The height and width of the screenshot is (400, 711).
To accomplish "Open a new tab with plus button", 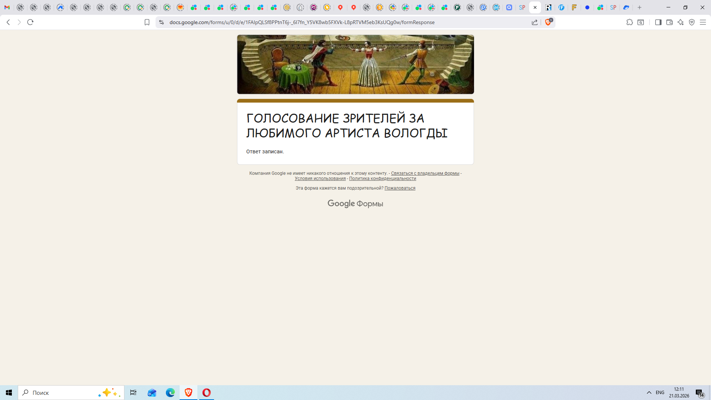I will coord(640,7).
